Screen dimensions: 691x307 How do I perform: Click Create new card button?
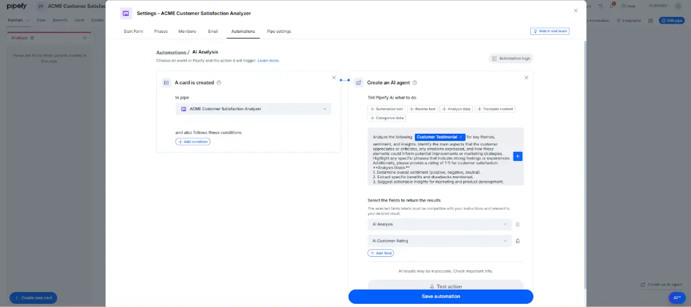tap(33, 298)
